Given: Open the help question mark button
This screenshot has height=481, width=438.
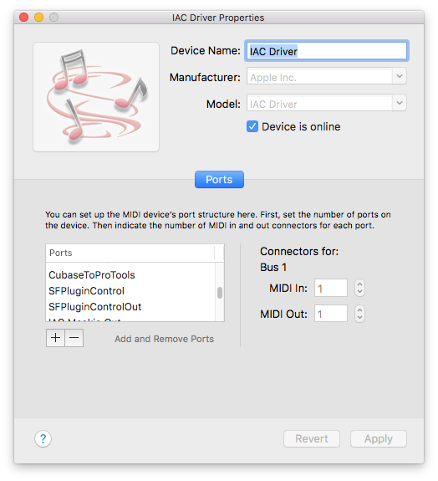Looking at the screenshot, I should coord(43,438).
